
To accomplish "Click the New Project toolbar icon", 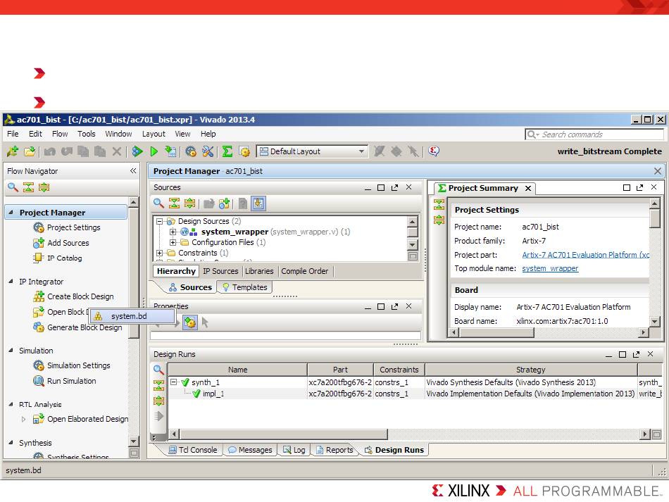I will (x=13, y=151).
